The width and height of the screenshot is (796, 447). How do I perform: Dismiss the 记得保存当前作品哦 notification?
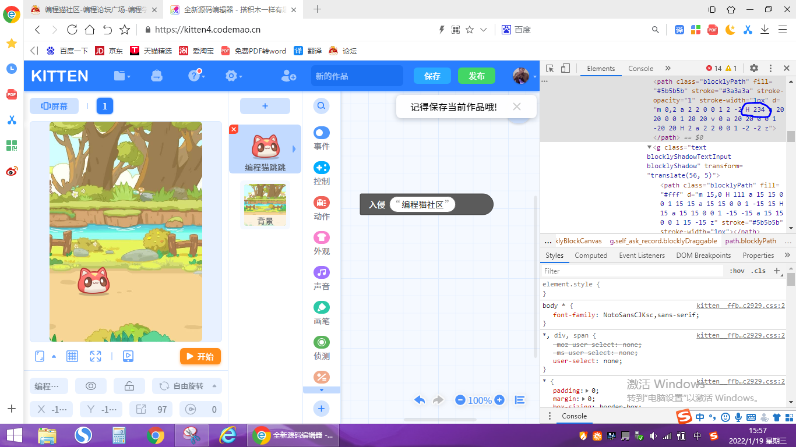click(517, 107)
